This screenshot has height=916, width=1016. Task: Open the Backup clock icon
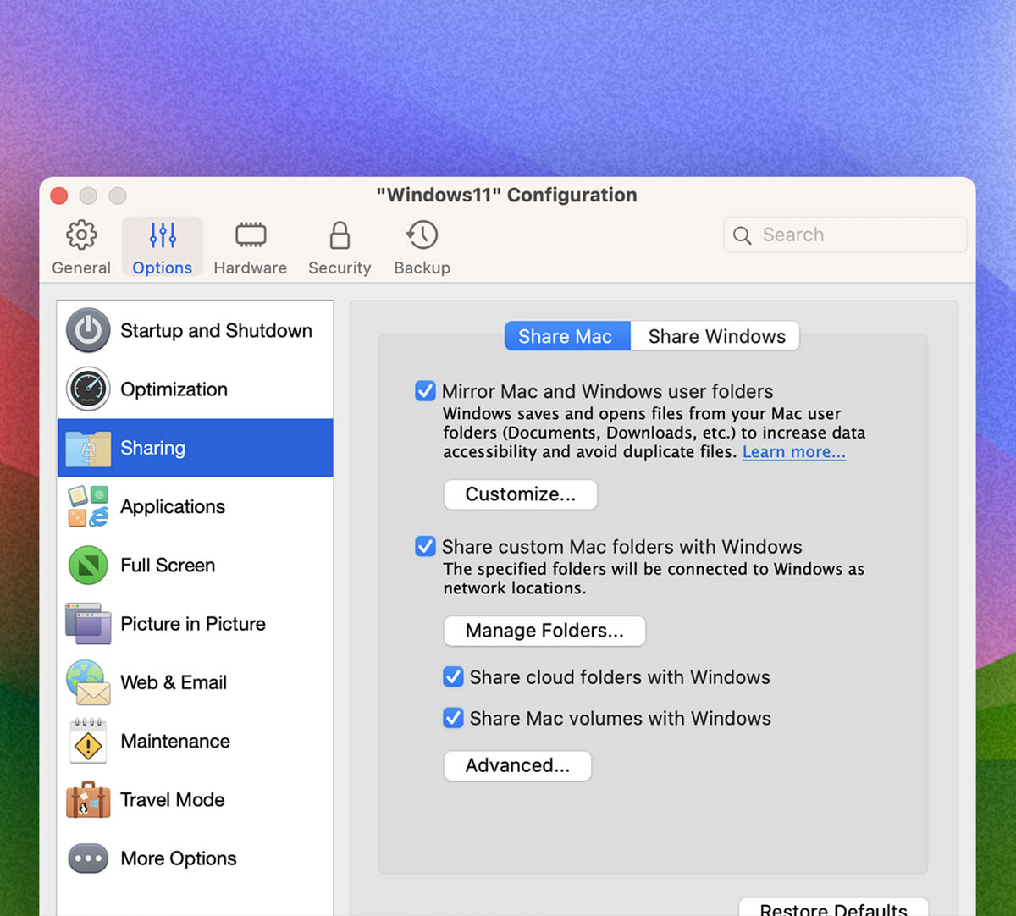click(421, 237)
